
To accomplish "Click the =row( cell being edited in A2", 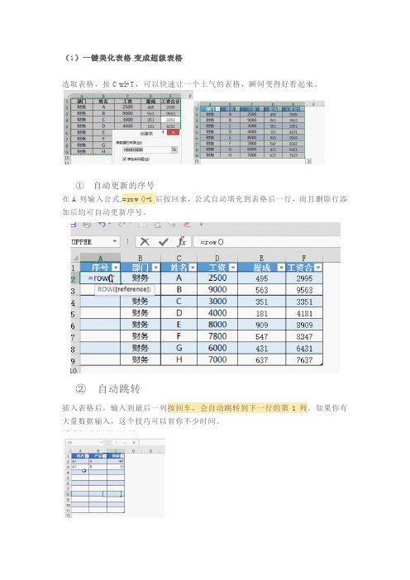I will (x=100, y=278).
